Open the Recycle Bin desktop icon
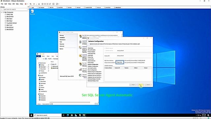 coord(32,12)
